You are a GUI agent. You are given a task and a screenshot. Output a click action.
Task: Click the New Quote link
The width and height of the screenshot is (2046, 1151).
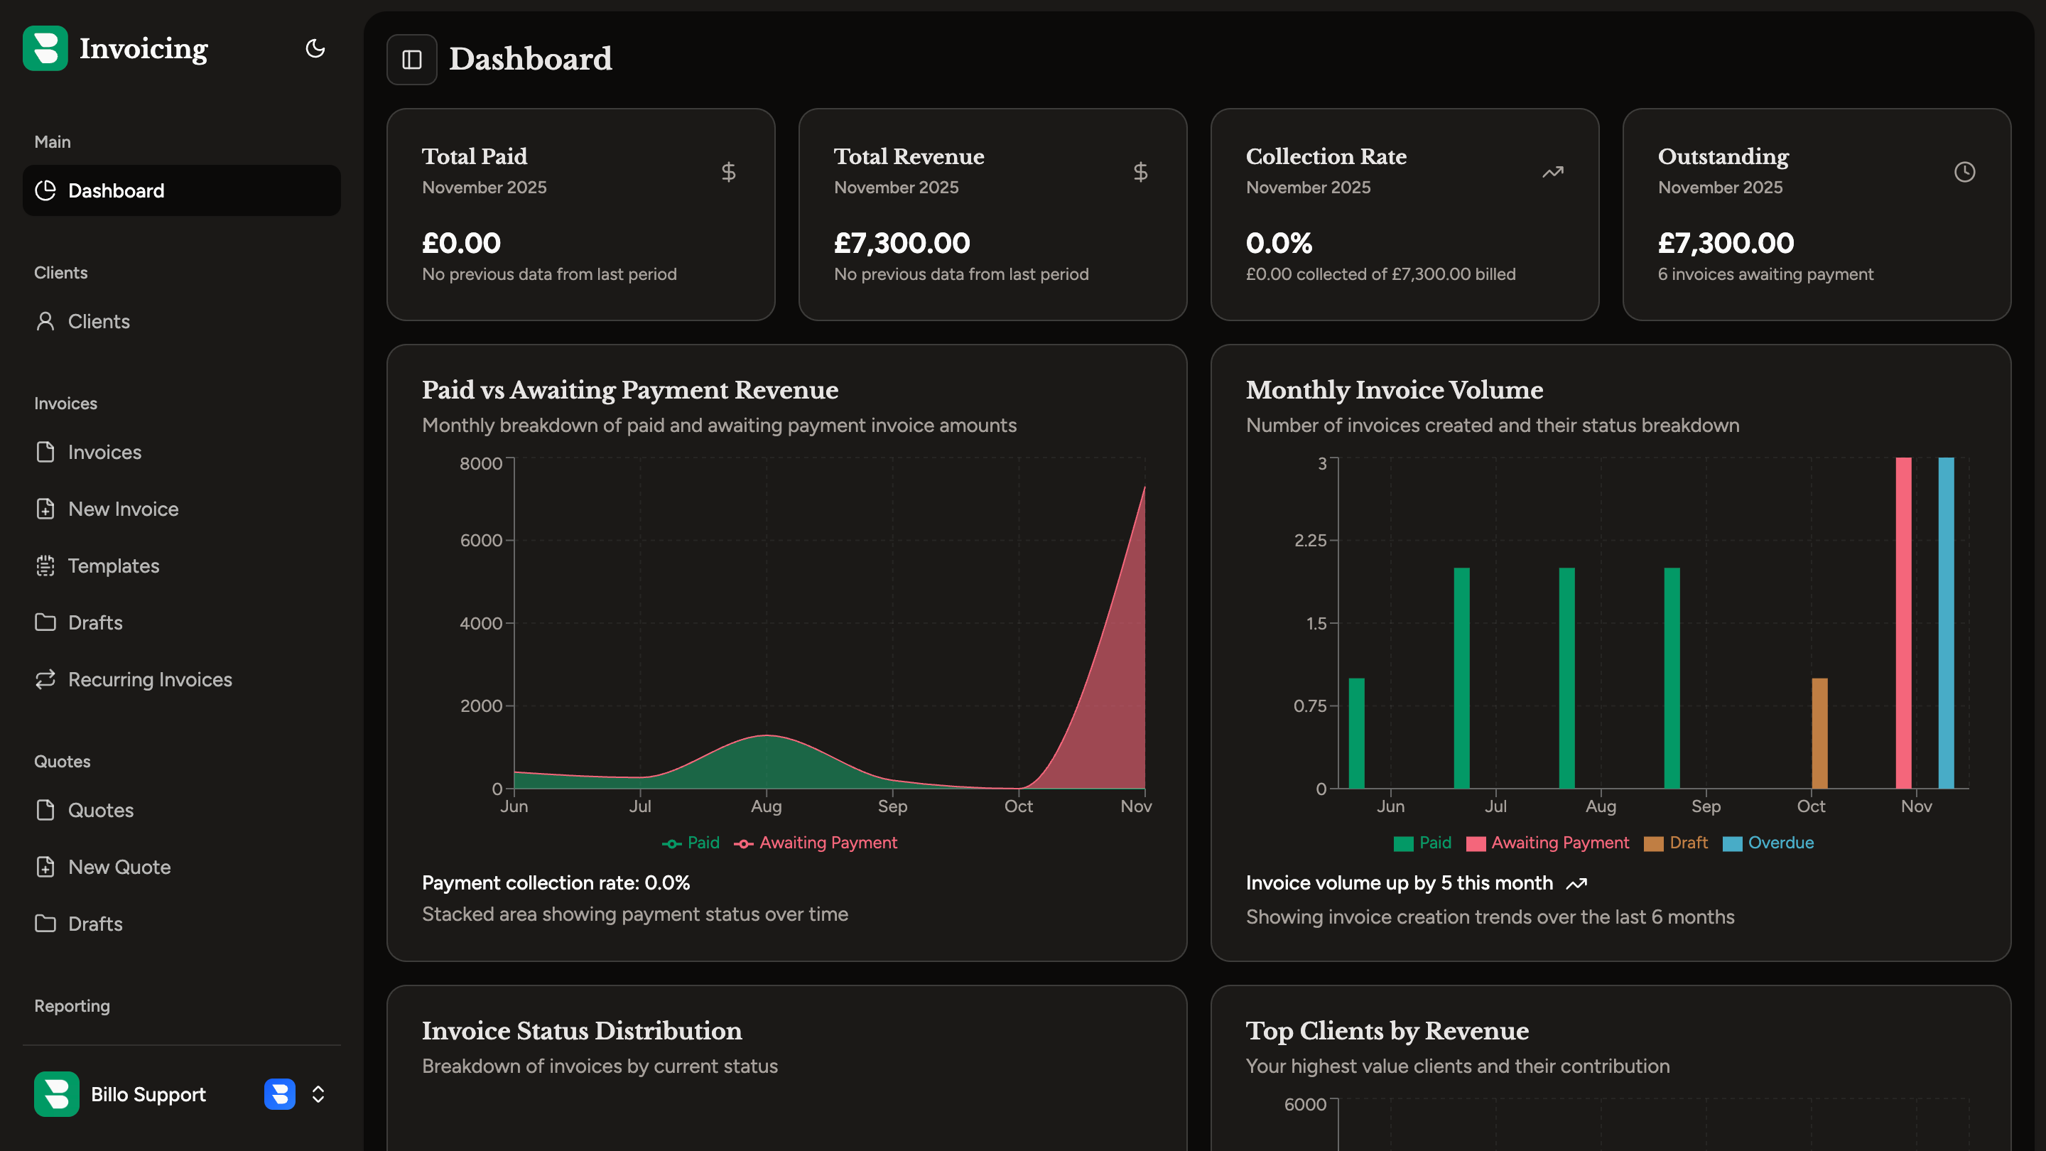tap(119, 867)
